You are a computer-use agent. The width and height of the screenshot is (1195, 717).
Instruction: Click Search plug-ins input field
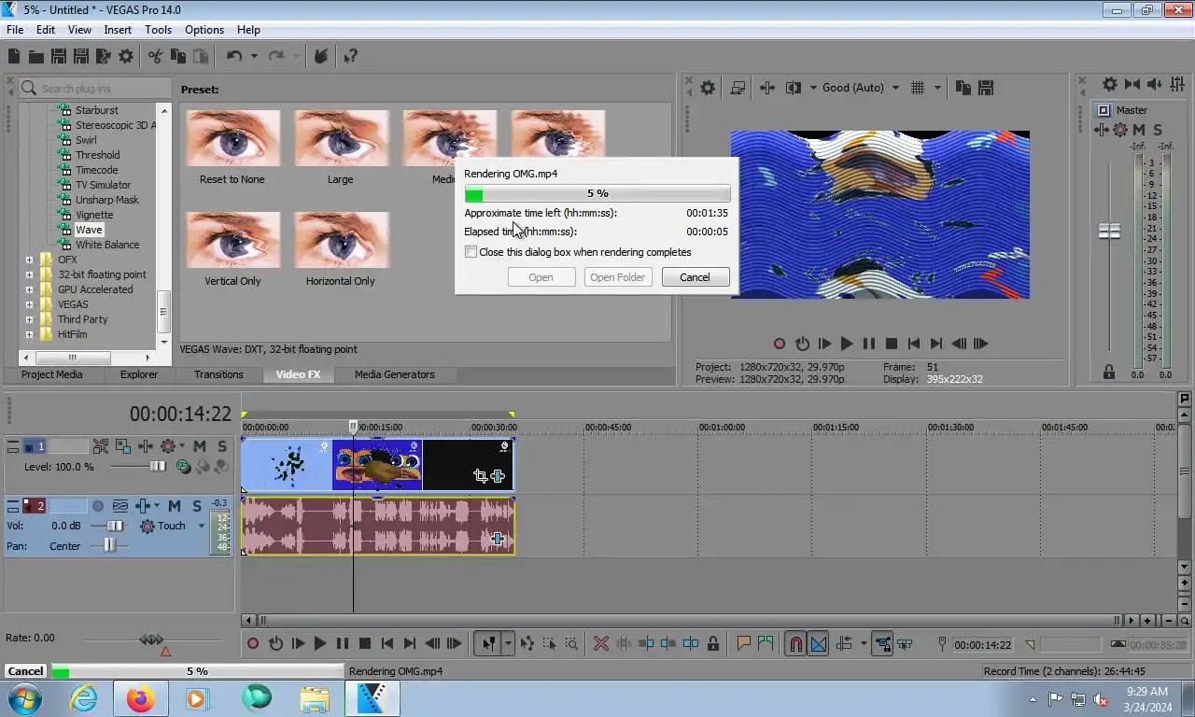click(96, 88)
